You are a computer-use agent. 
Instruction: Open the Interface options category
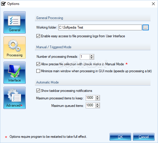click(14, 73)
